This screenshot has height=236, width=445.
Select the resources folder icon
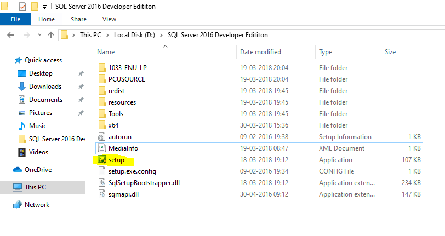102,102
